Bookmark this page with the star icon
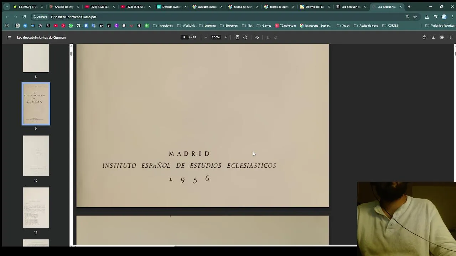The width and height of the screenshot is (456, 256). [415, 17]
